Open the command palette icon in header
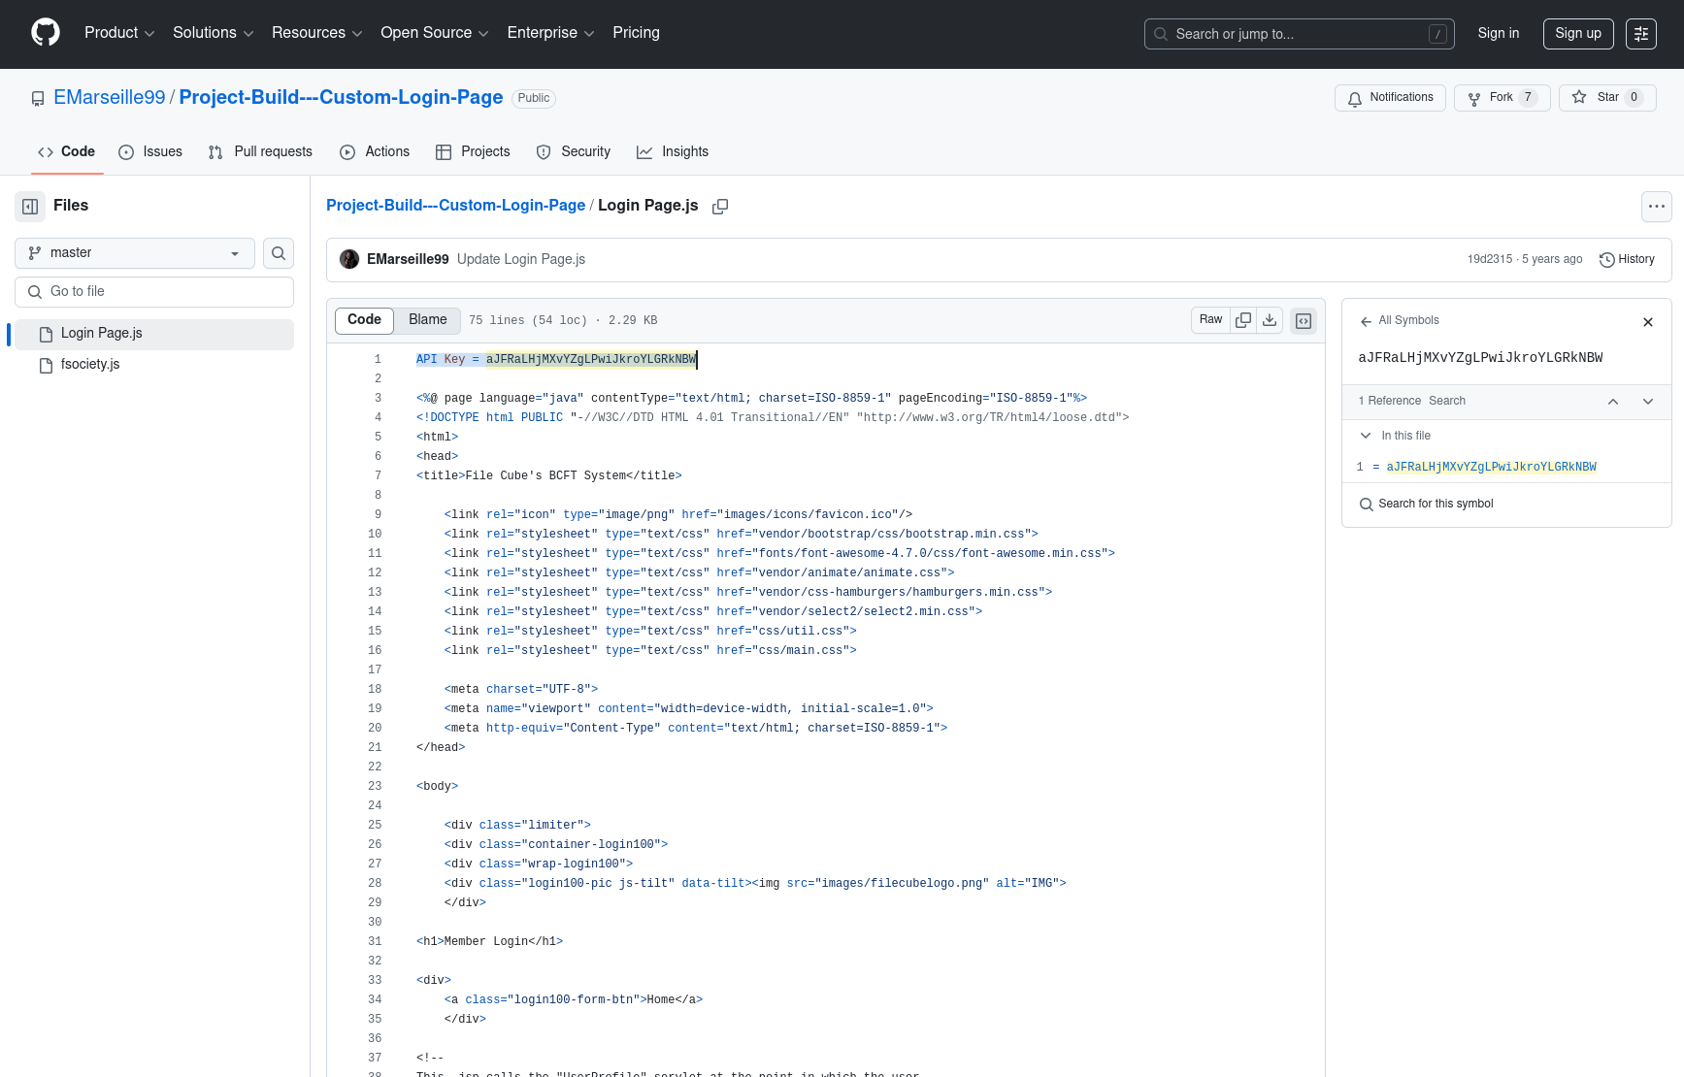Viewport: 1684px width, 1077px height. click(x=1641, y=34)
